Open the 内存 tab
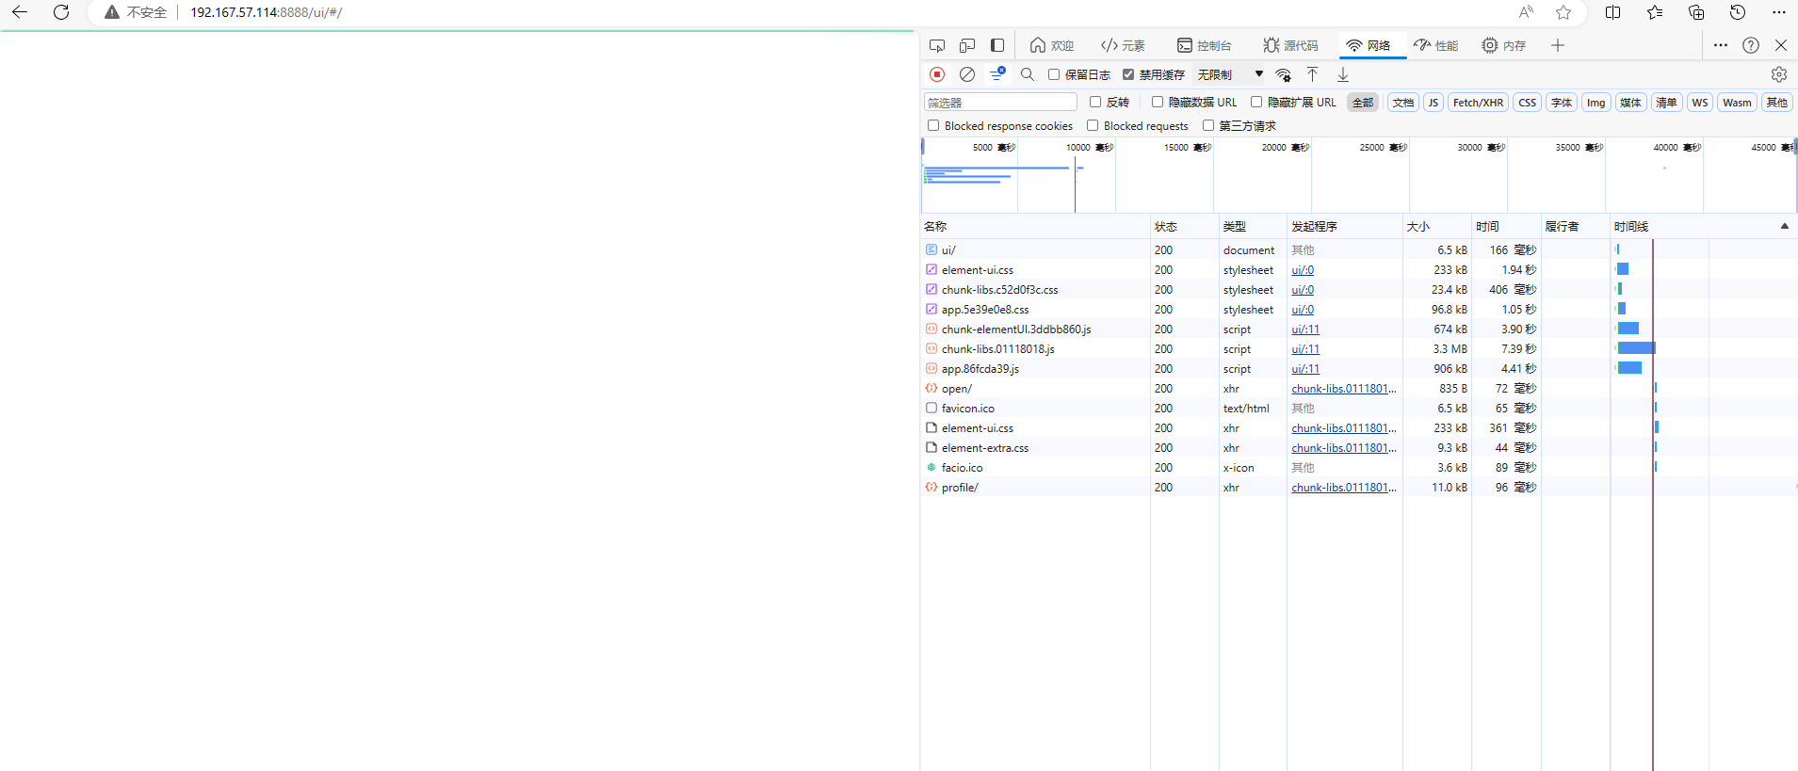Screen dimensions: 1798x771 pyautogui.click(x=1504, y=45)
